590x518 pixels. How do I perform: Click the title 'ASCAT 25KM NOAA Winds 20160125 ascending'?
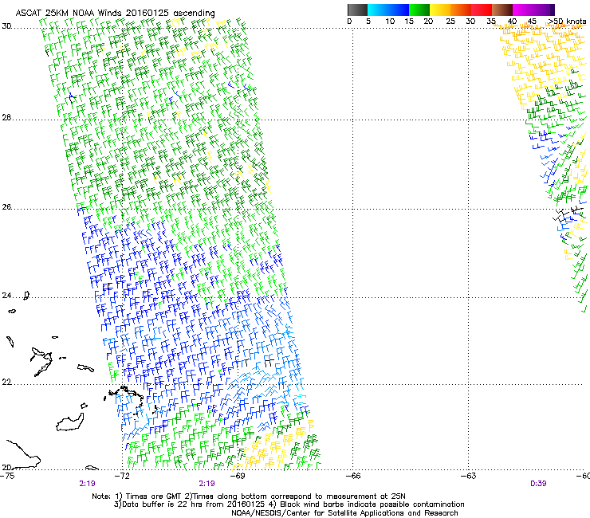click(x=115, y=14)
